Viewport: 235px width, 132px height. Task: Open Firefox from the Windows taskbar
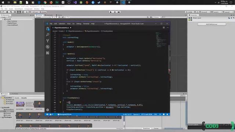point(51,3)
